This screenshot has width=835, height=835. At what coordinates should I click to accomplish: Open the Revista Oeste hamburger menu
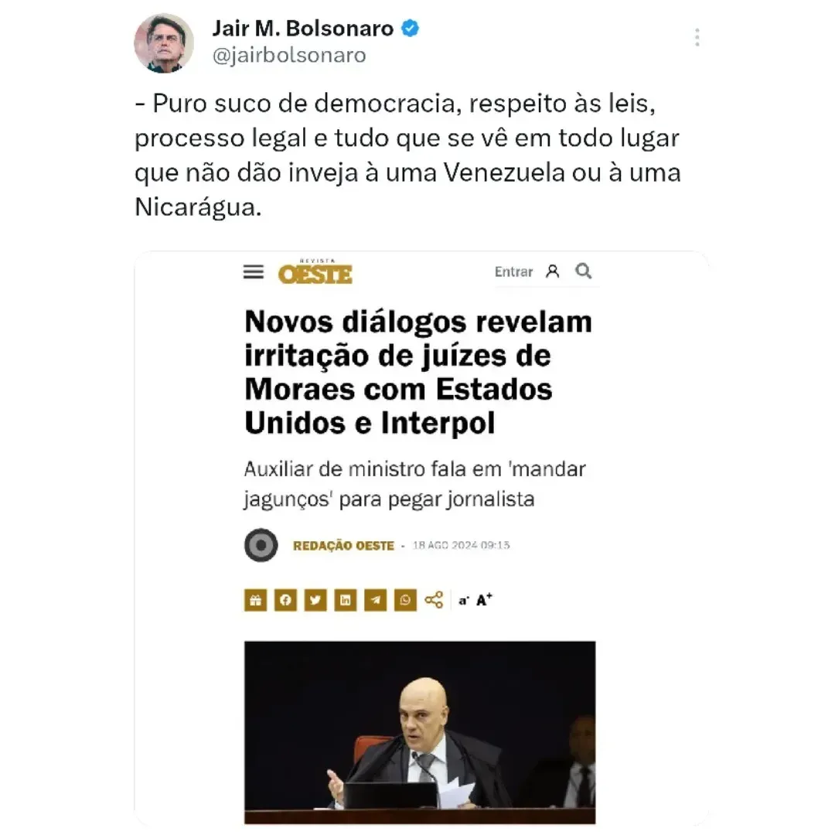tap(254, 271)
